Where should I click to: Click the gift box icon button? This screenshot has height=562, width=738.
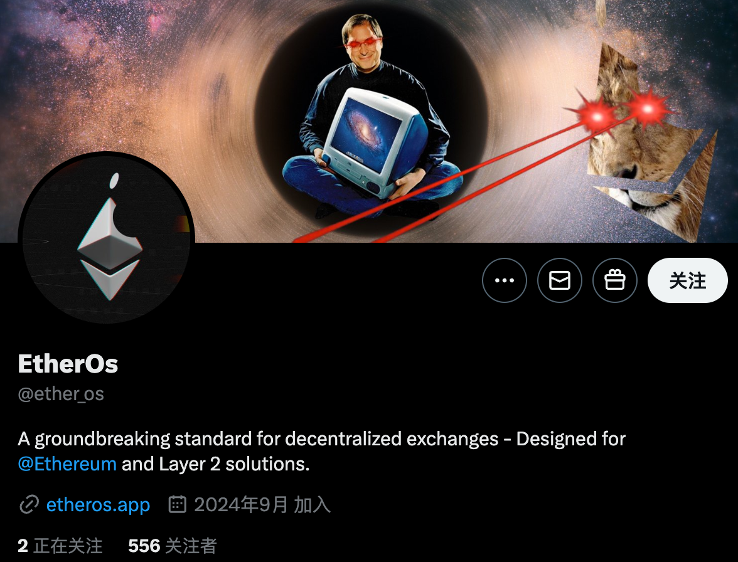615,280
